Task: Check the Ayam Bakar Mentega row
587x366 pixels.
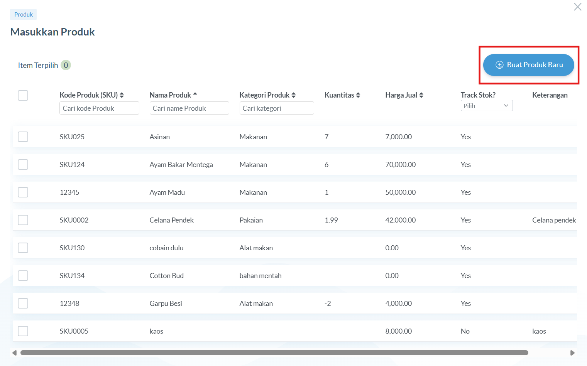Action: 23,165
